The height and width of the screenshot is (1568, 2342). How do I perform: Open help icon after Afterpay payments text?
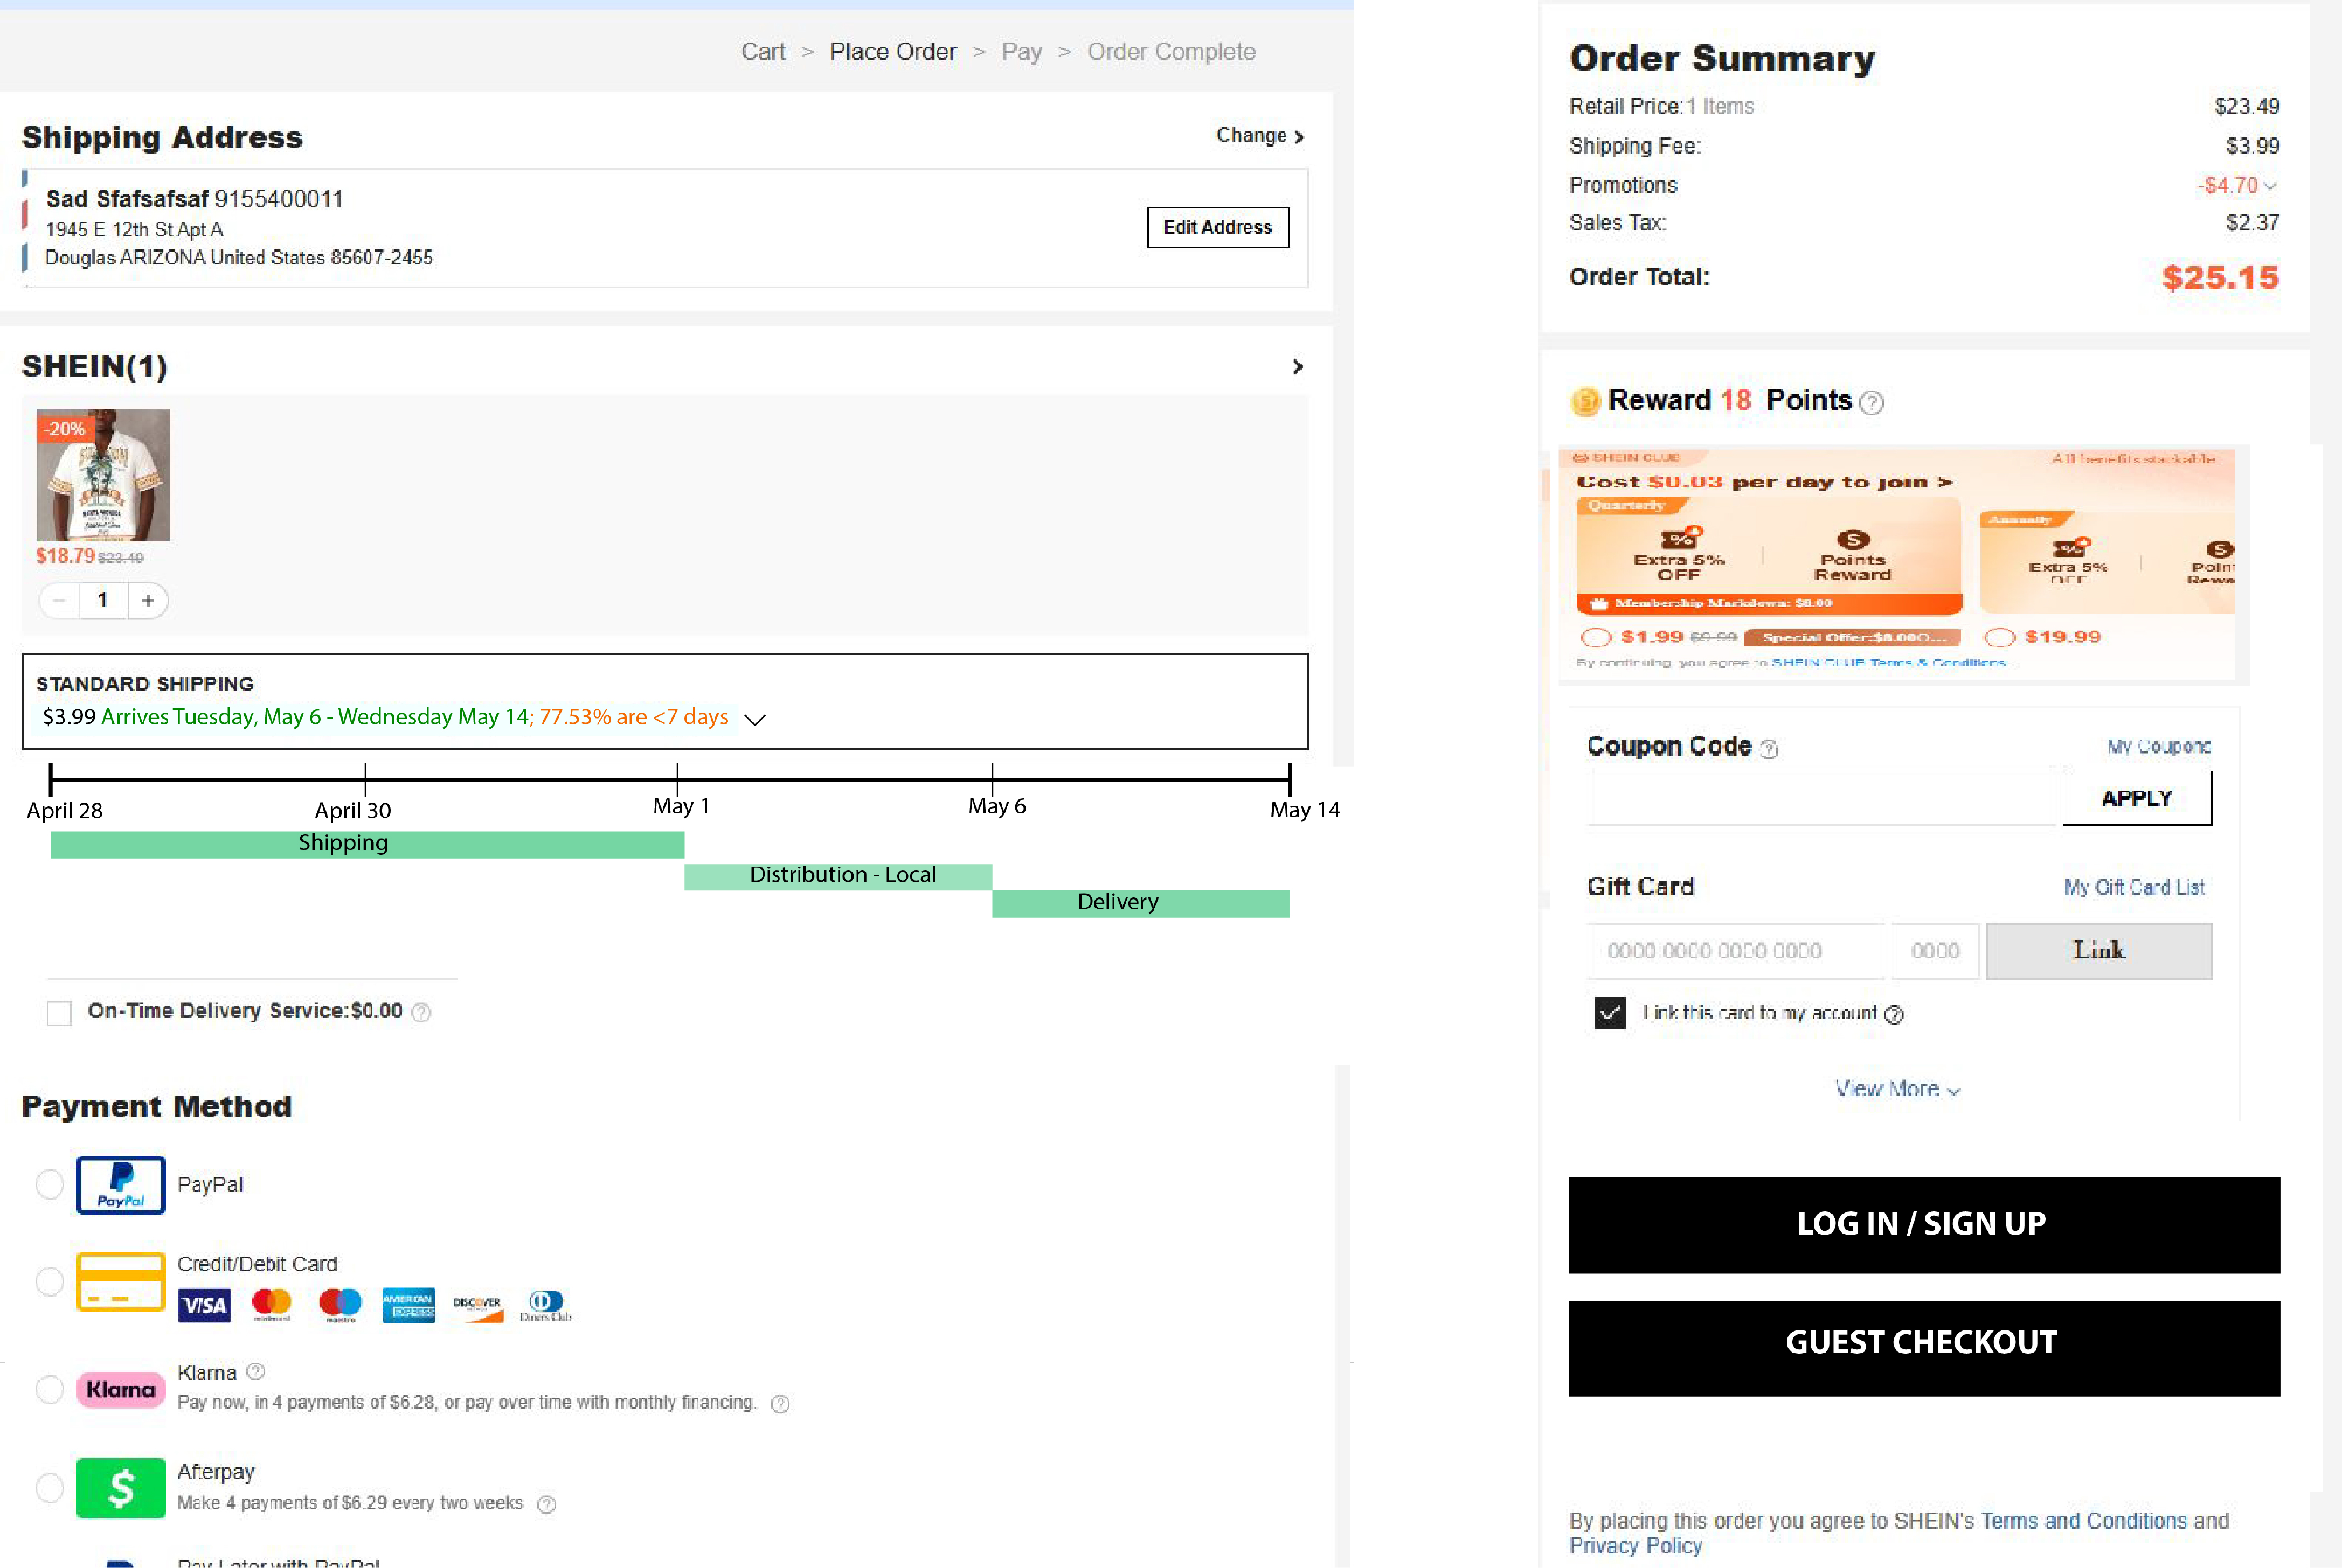pyautogui.click(x=546, y=1504)
